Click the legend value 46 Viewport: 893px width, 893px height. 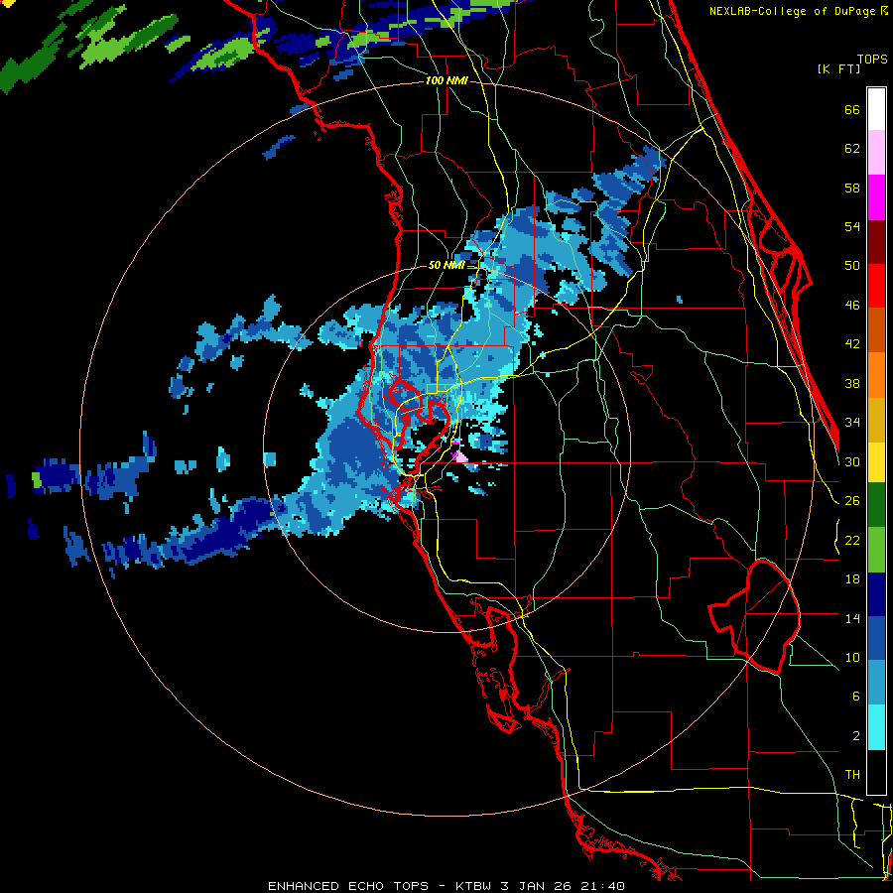pos(852,306)
